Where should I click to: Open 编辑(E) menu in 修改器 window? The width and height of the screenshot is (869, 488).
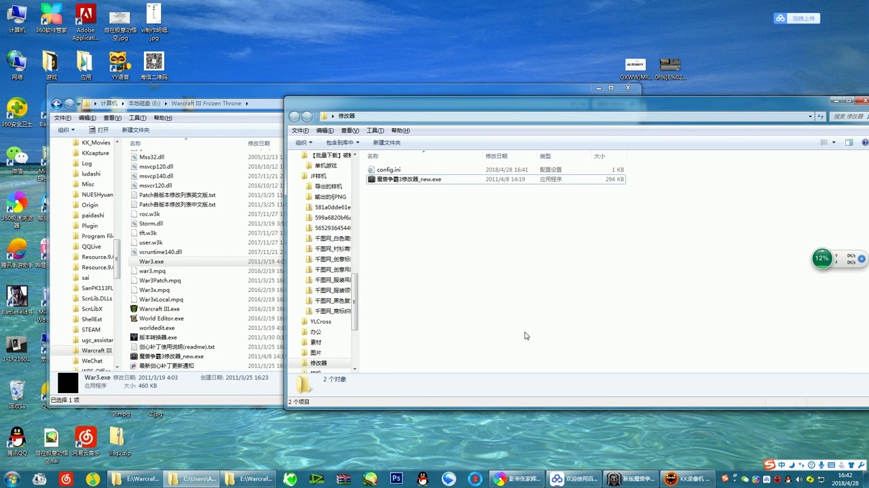[325, 131]
